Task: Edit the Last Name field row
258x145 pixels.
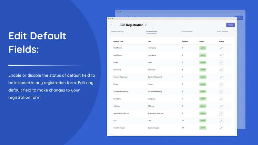Action: click(221, 55)
